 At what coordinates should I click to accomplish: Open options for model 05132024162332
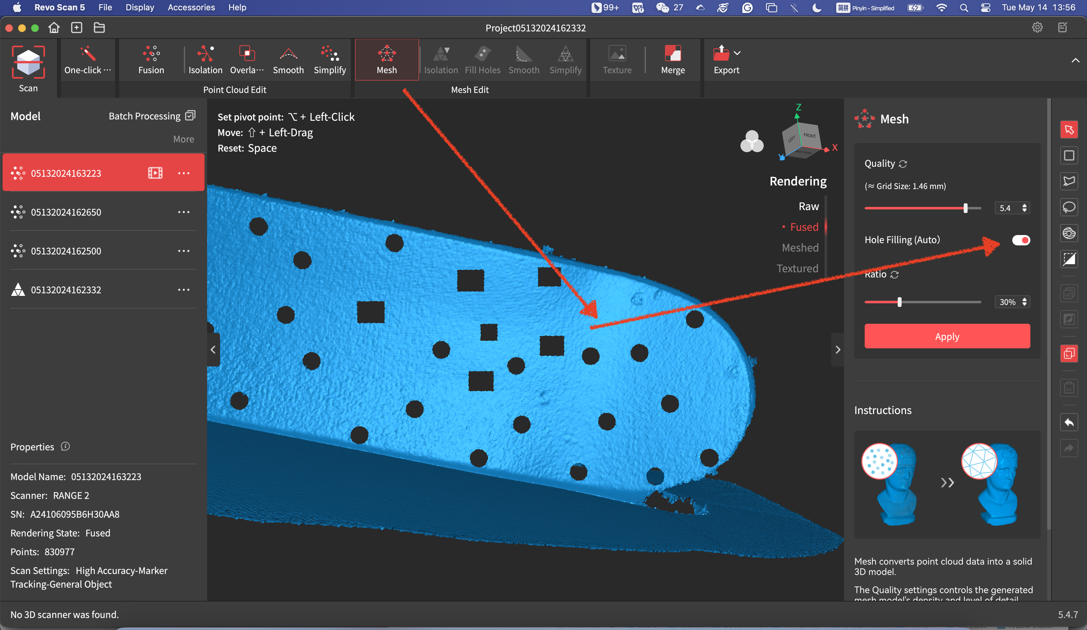click(x=184, y=289)
